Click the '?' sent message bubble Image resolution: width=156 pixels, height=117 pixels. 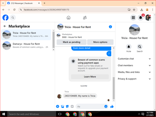point(109,54)
